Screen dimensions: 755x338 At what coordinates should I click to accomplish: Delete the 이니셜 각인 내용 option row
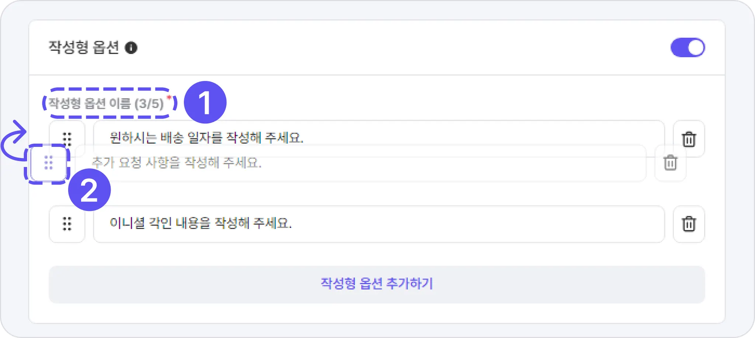689,224
